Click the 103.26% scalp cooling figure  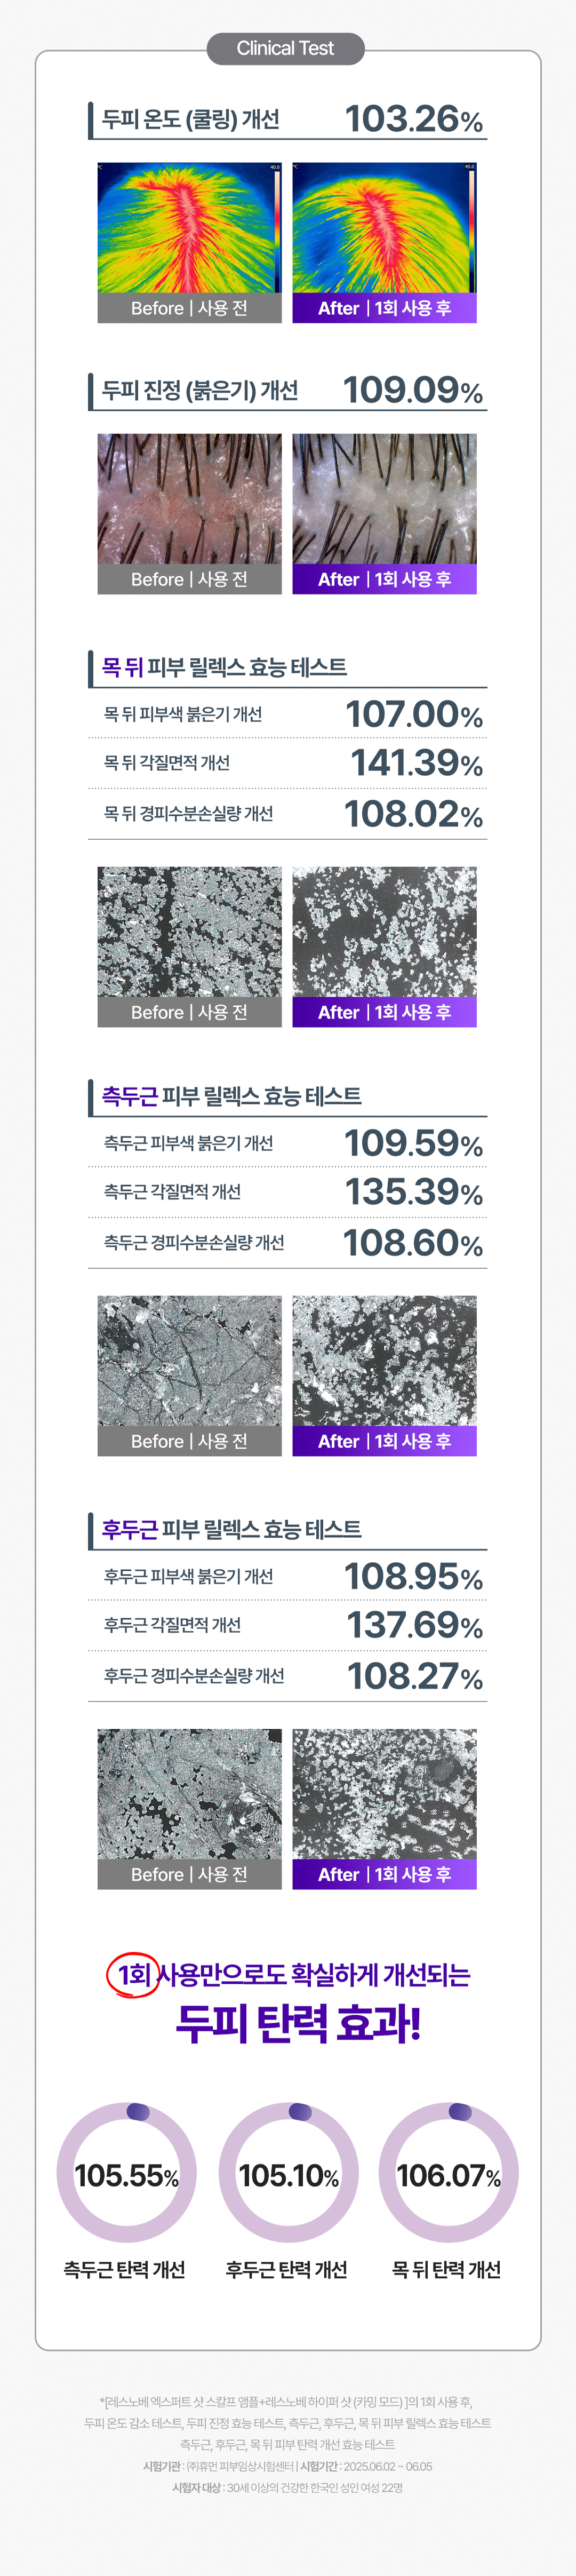pyautogui.click(x=413, y=120)
